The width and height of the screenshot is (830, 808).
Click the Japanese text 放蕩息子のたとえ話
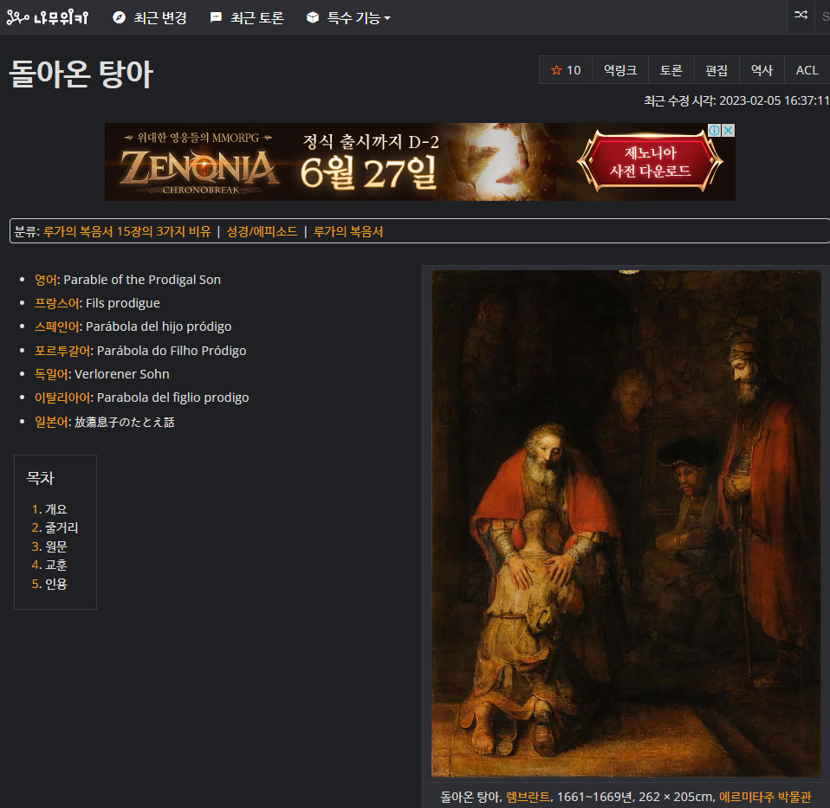click(125, 422)
